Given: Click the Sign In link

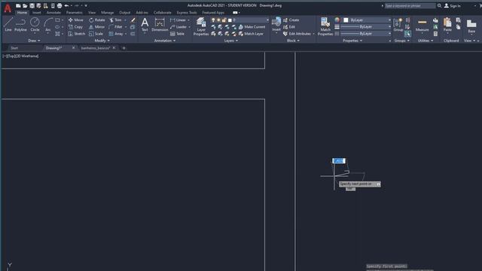Looking at the screenshot, I should point(453,6).
